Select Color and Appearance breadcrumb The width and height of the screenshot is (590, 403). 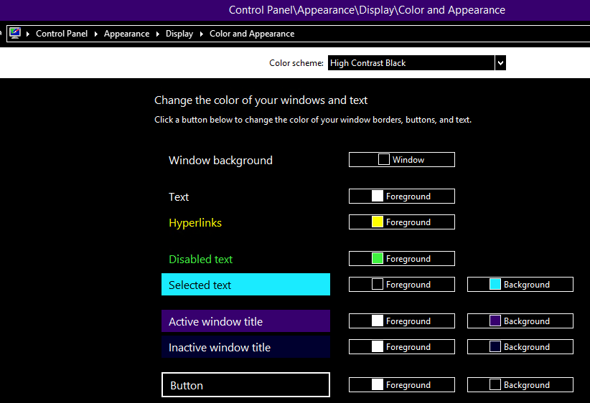(252, 34)
